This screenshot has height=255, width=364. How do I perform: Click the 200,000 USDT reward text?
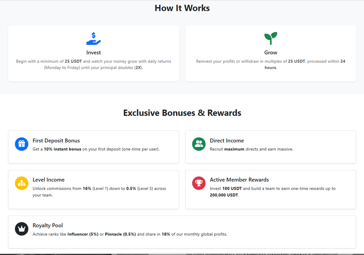point(224,195)
